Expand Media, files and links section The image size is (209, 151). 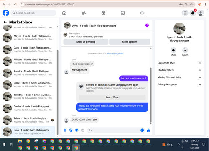[x=179, y=77]
